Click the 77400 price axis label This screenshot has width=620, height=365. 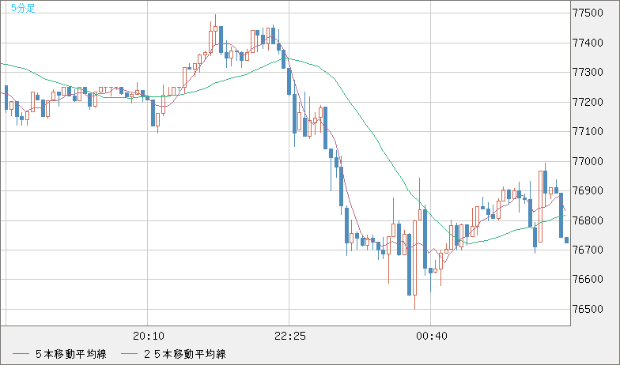pos(588,43)
